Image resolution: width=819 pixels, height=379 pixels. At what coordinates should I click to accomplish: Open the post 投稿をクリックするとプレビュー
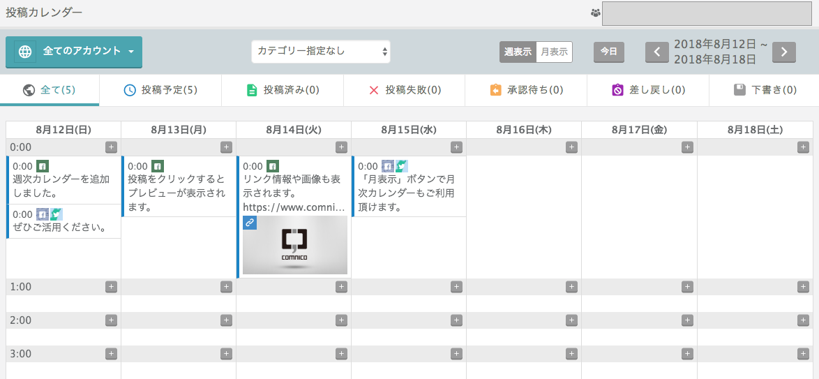point(179,186)
